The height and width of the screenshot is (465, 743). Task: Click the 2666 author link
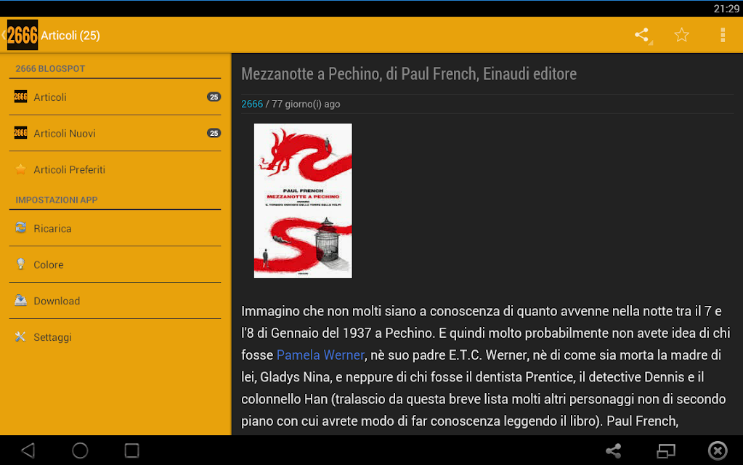point(252,105)
